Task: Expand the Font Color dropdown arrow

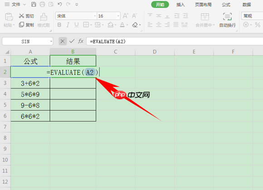Action: click(127, 25)
